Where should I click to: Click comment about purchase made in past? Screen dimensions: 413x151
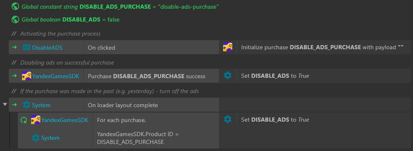pos(109,91)
